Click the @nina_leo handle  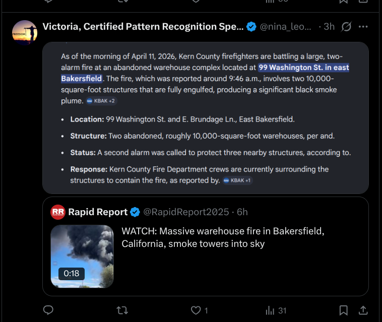[285, 27]
